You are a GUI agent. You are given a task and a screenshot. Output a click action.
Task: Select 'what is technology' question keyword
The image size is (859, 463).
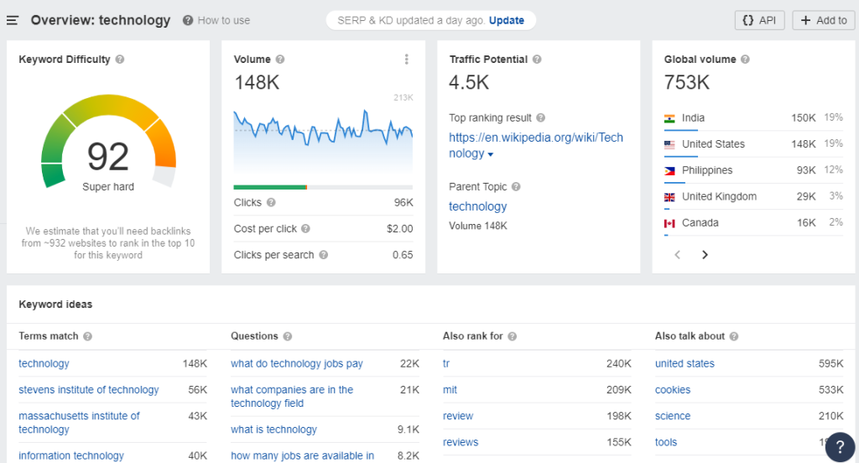pos(273,429)
